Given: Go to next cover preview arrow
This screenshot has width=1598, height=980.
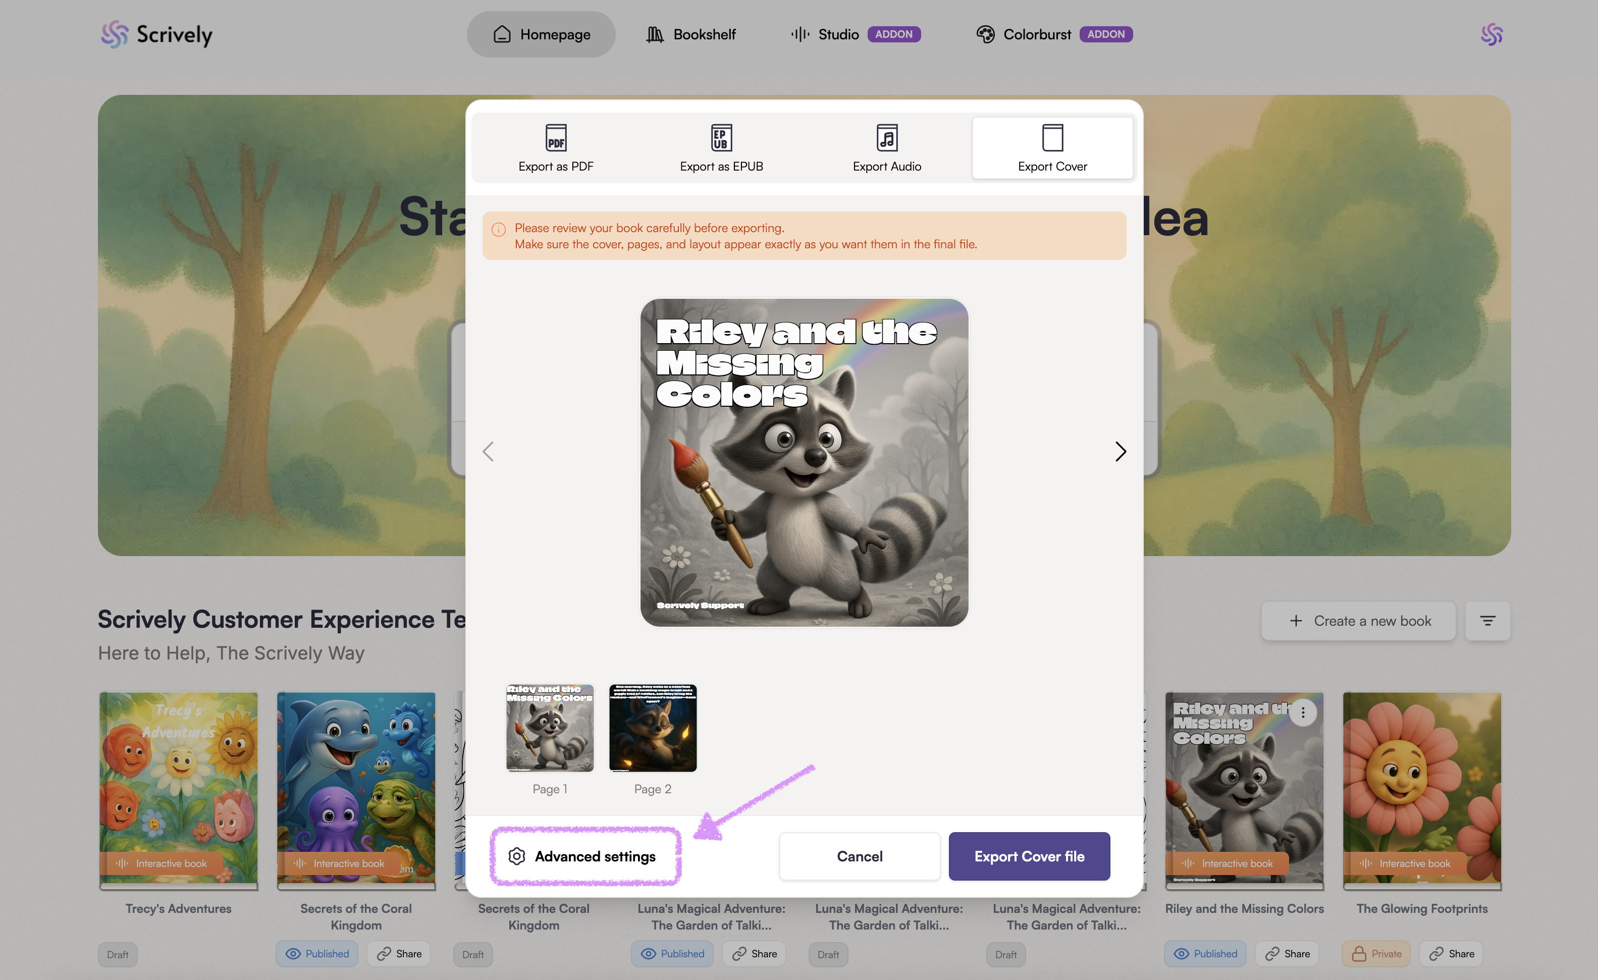Looking at the screenshot, I should point(1120,452).
